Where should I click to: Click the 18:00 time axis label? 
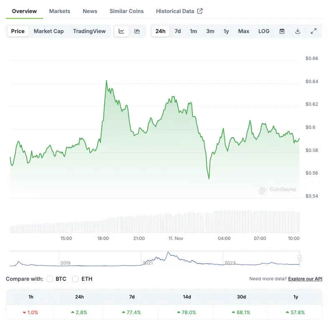(103, 238)
